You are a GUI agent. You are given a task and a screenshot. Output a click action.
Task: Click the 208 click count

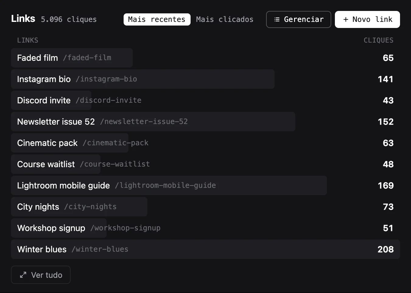click(385, 249)
